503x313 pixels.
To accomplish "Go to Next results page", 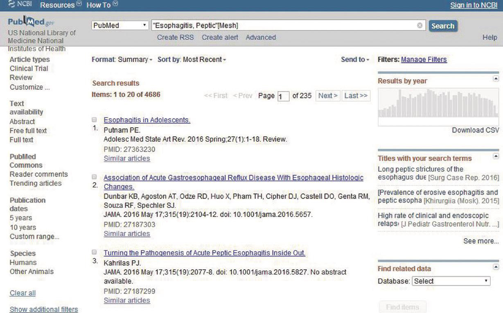I will 328,96.
